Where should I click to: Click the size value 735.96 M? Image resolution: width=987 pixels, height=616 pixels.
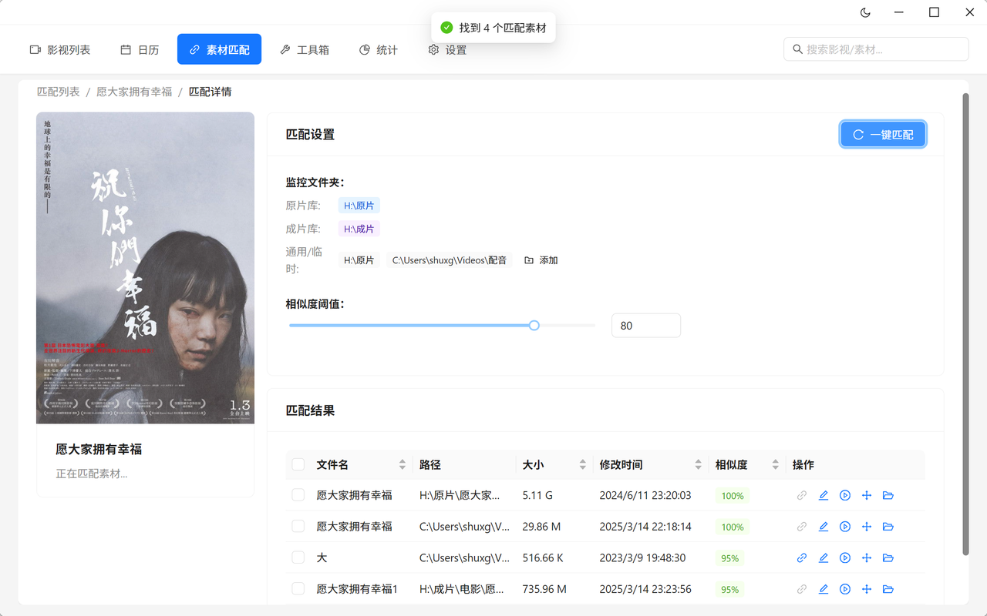coord(544,589)
